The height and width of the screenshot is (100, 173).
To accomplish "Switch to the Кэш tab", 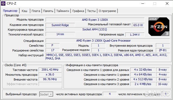I will pos(24,11).
